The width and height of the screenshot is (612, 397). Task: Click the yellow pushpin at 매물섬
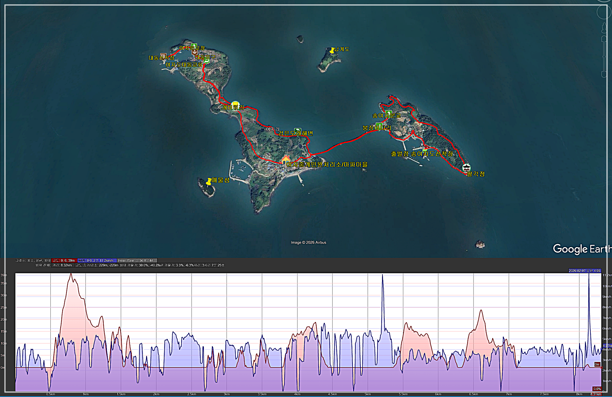209,182
